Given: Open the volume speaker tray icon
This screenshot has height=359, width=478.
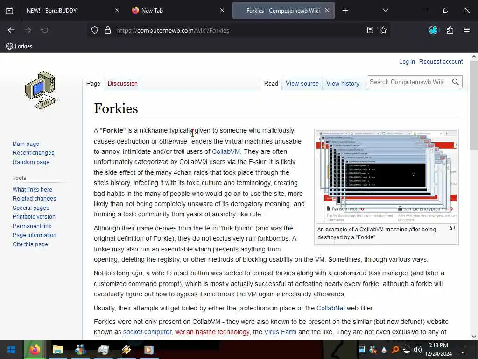Looking at the screenshot, I should pos(418,350).
